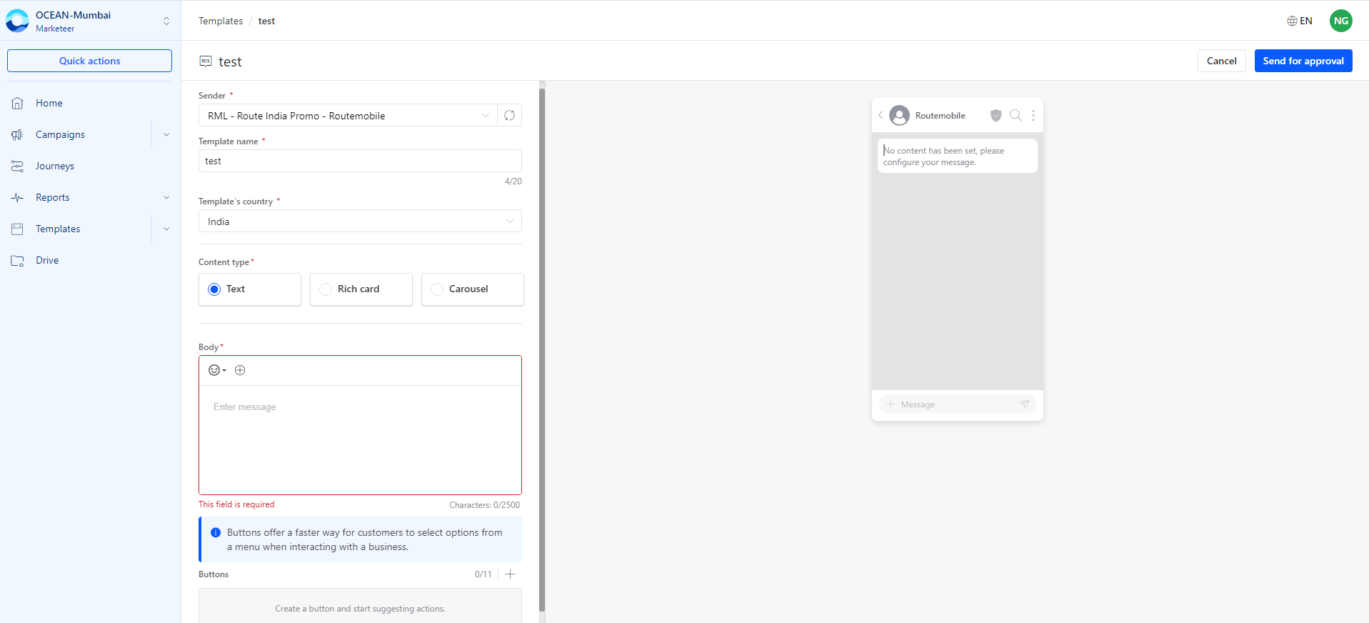This screenshot has height=623, width=1369.
Task: Click the Enter message text area
Action: pos(360,439)
